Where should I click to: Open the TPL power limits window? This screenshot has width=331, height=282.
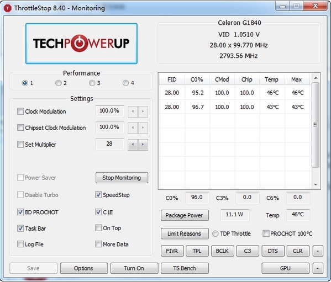click(197, 251)
